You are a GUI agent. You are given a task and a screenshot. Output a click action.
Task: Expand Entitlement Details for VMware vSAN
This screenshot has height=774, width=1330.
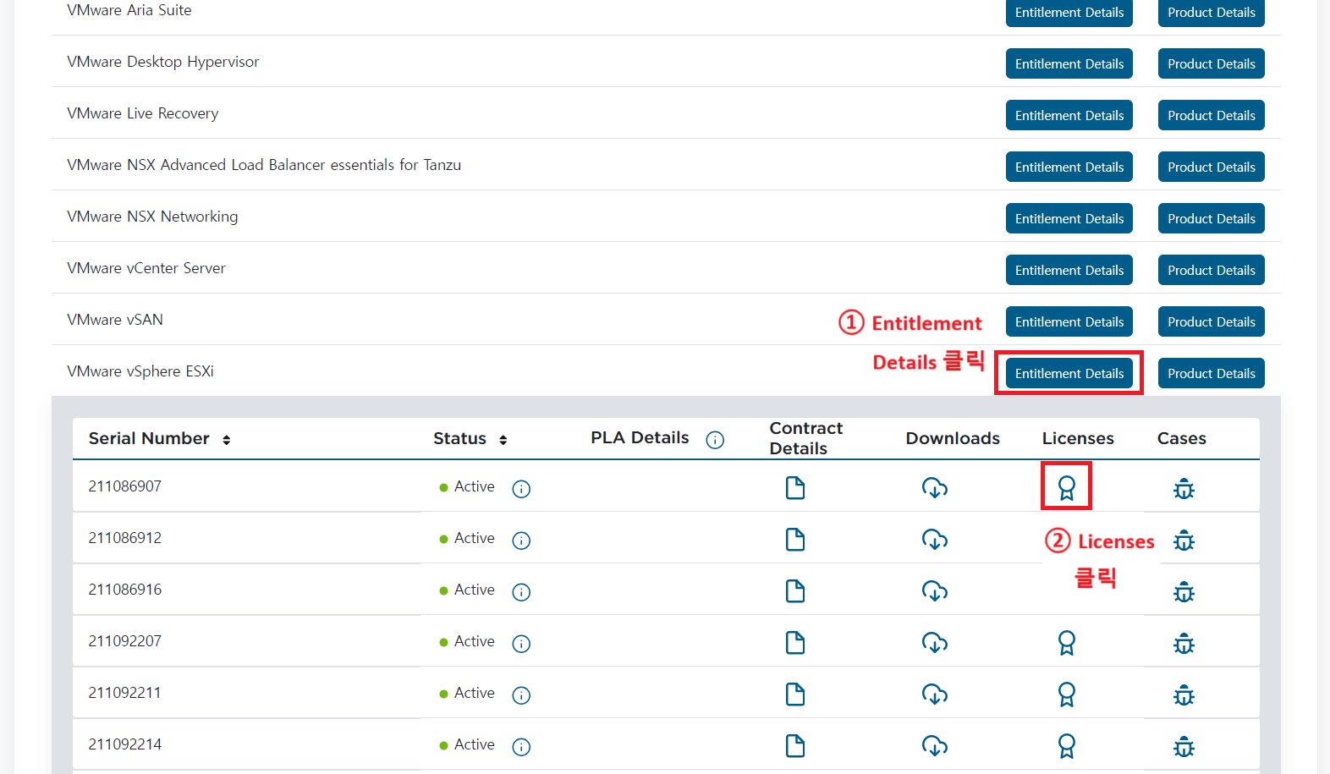(x=1069, y=321)
